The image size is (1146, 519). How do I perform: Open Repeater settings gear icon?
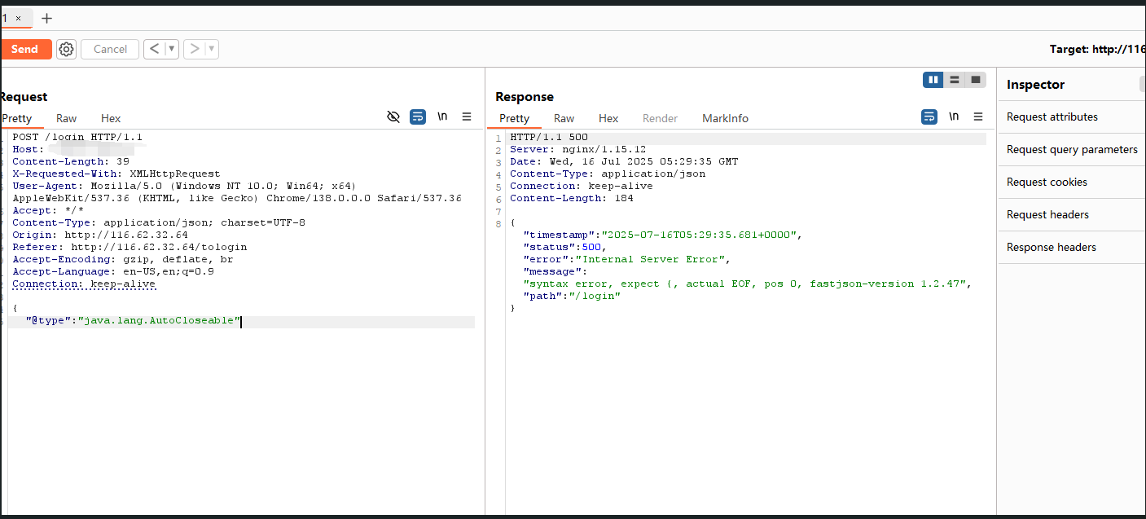pyautogui.click(x=66, y=49)
